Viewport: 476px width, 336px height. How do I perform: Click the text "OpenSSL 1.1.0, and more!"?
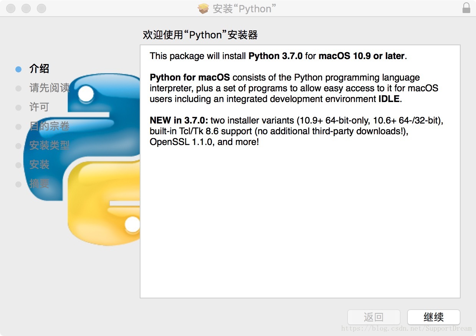(204, 142)
